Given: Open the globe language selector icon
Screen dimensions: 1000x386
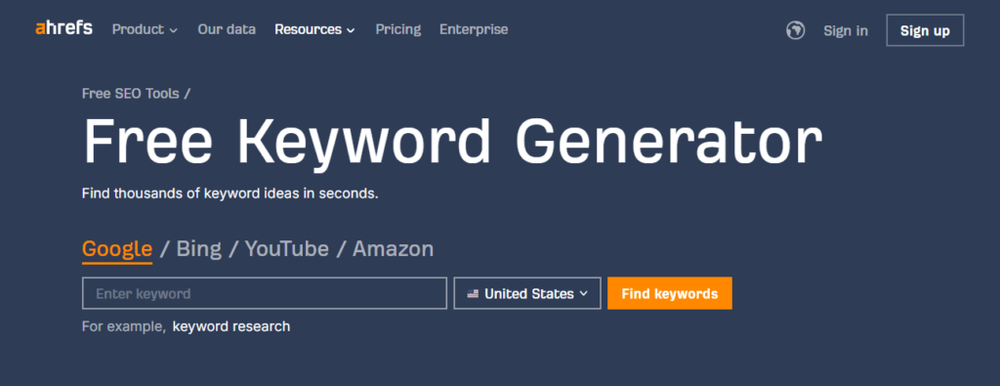Looking at the screenshot, I should [795, 30].
